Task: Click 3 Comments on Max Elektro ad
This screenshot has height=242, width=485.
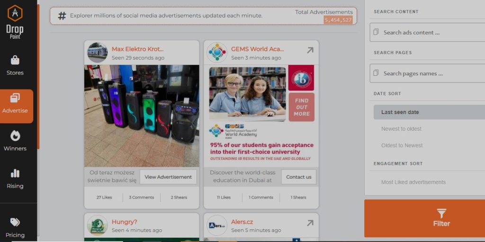Action: coord(141,197)
